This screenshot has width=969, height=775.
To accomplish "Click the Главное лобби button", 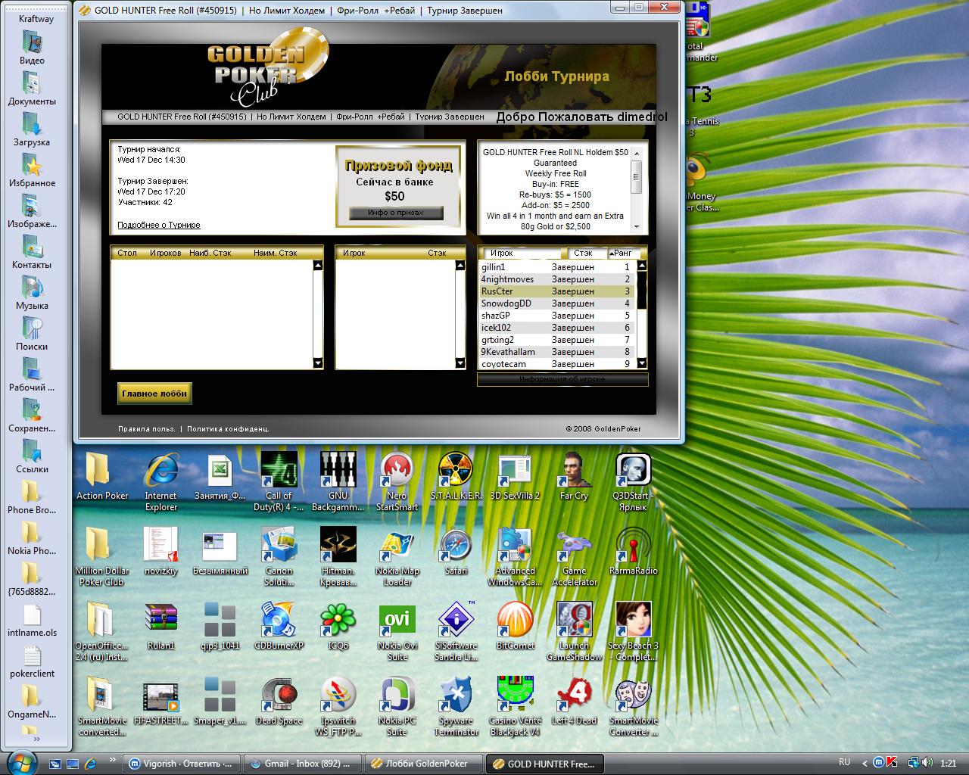I will point(154,394).
